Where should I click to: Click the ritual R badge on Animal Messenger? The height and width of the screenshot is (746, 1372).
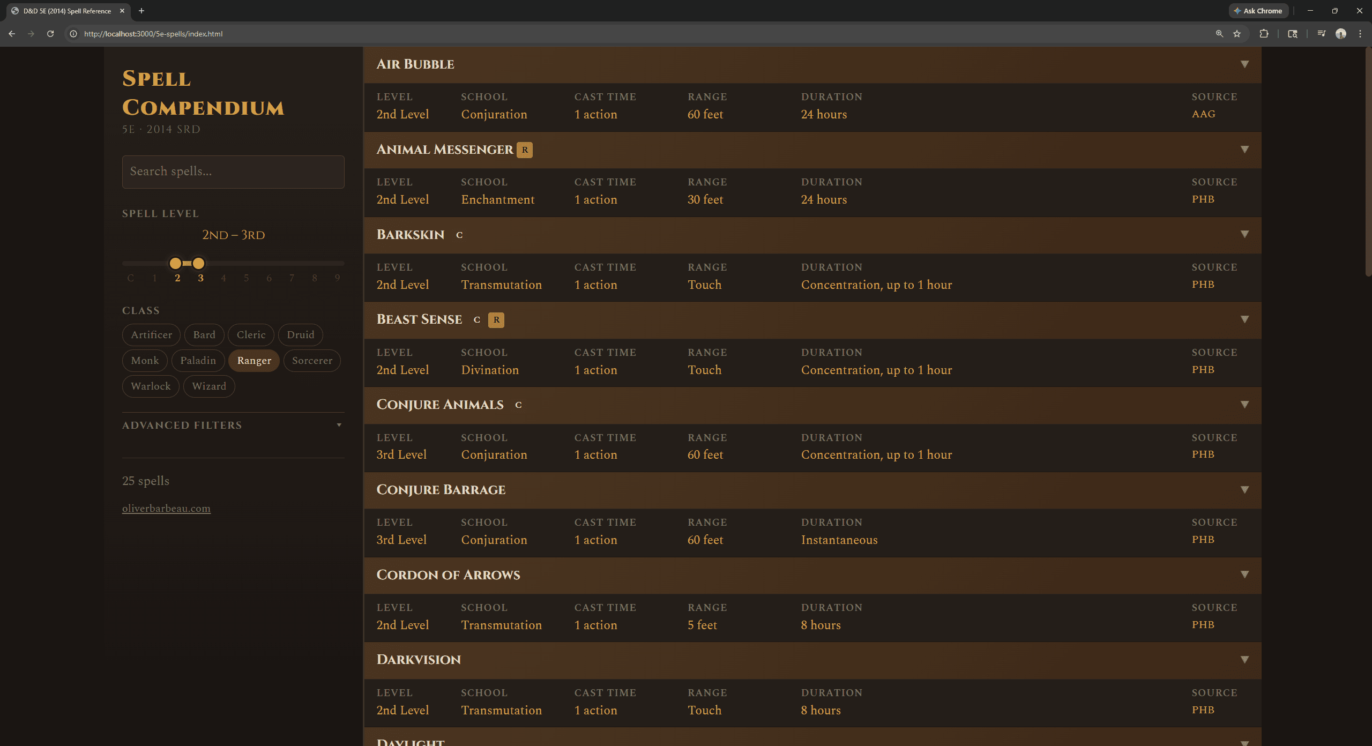coord(525,150)
